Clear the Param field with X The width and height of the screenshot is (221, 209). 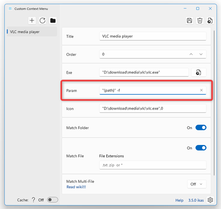coord(201,90)
